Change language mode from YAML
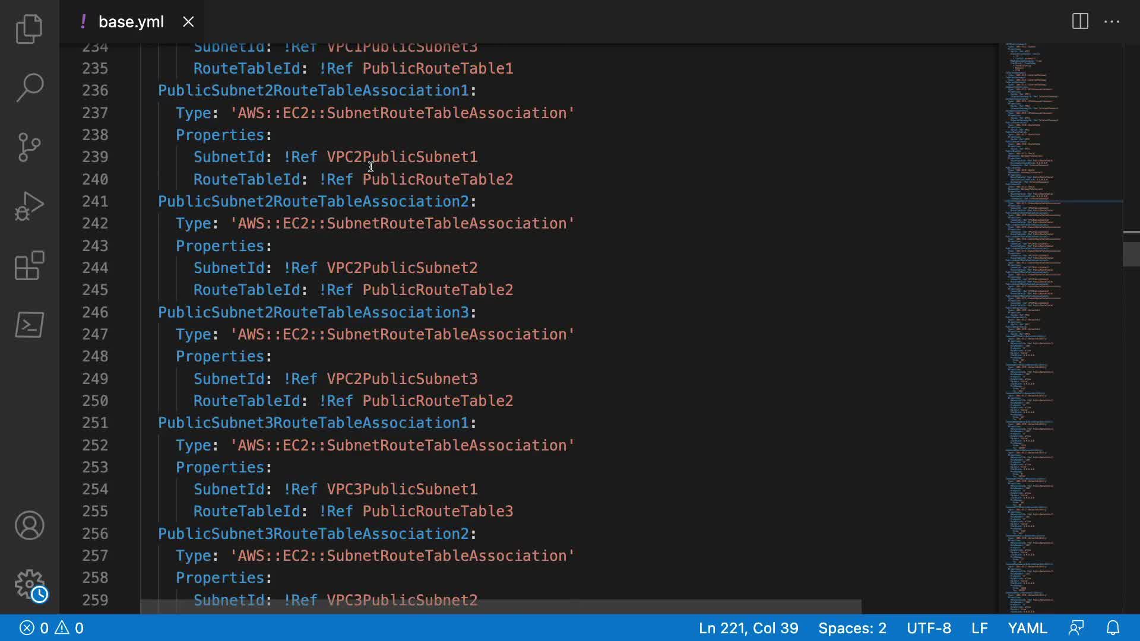1140x641 pixels. tap(1027, 628)
